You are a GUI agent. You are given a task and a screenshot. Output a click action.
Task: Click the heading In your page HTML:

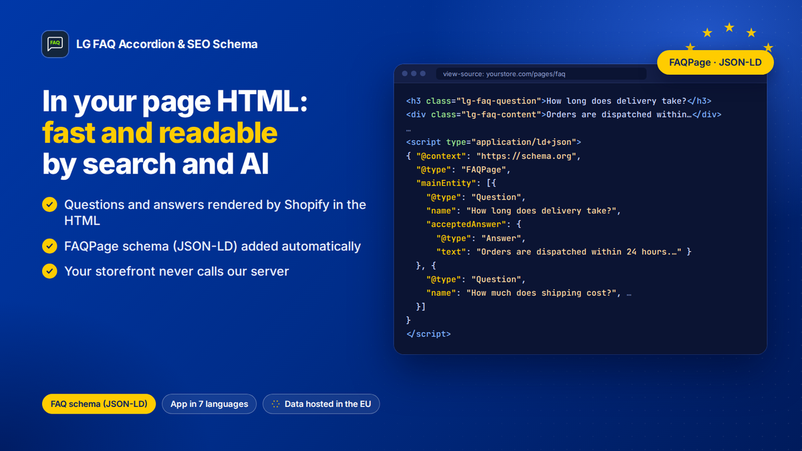coord(175,102)
